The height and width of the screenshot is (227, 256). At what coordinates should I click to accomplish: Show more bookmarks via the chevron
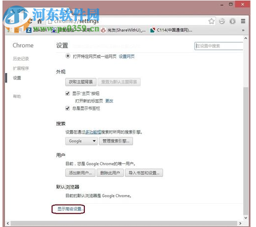click(243, 30)
